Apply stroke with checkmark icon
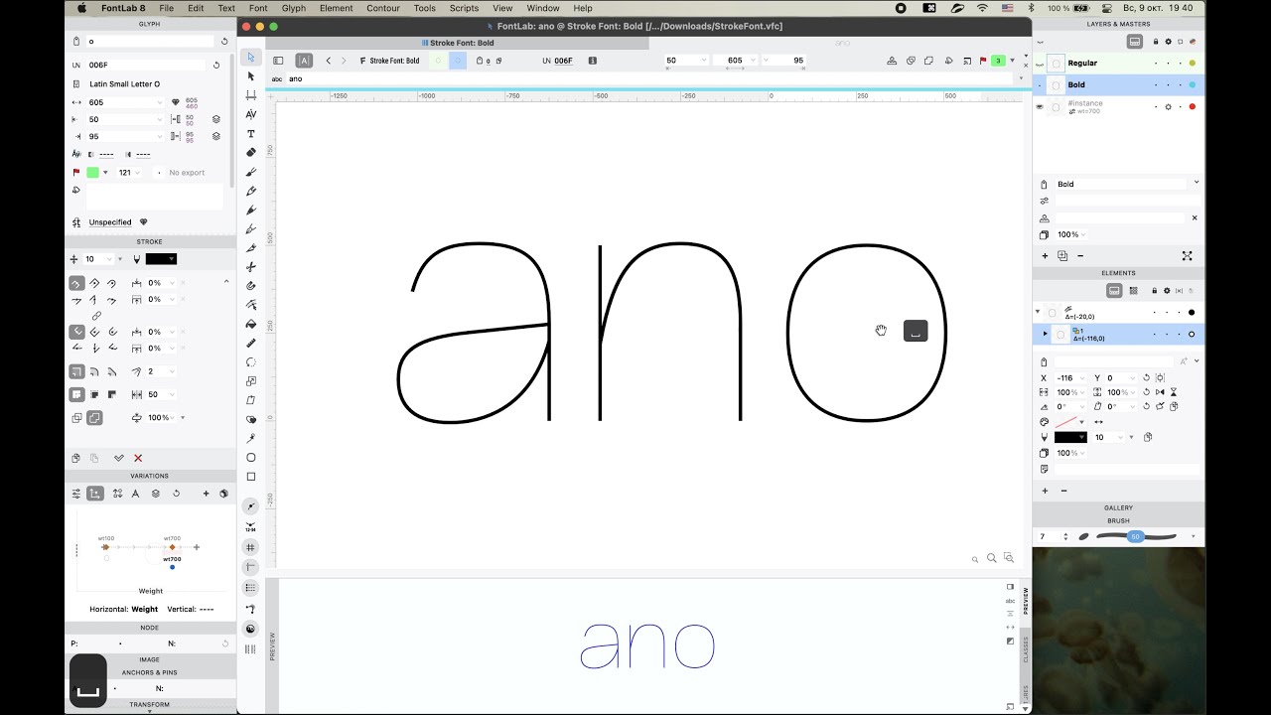The image size is (1271, 715). tap(119, 458)
